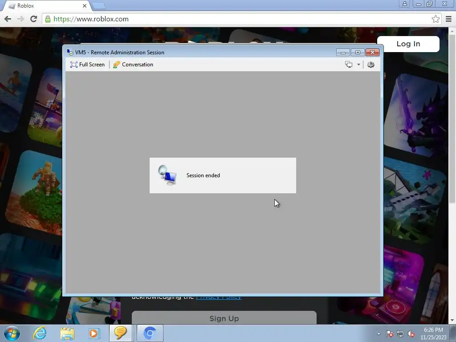
Task: Click the Log In button on Roblox
Action: 408,44
